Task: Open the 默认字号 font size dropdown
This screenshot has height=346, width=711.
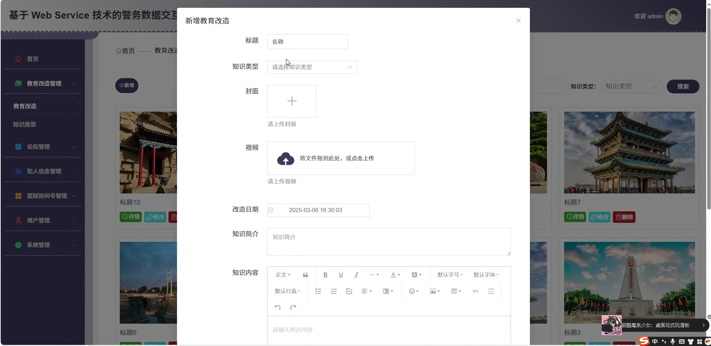Action: [x=450, y=275]
